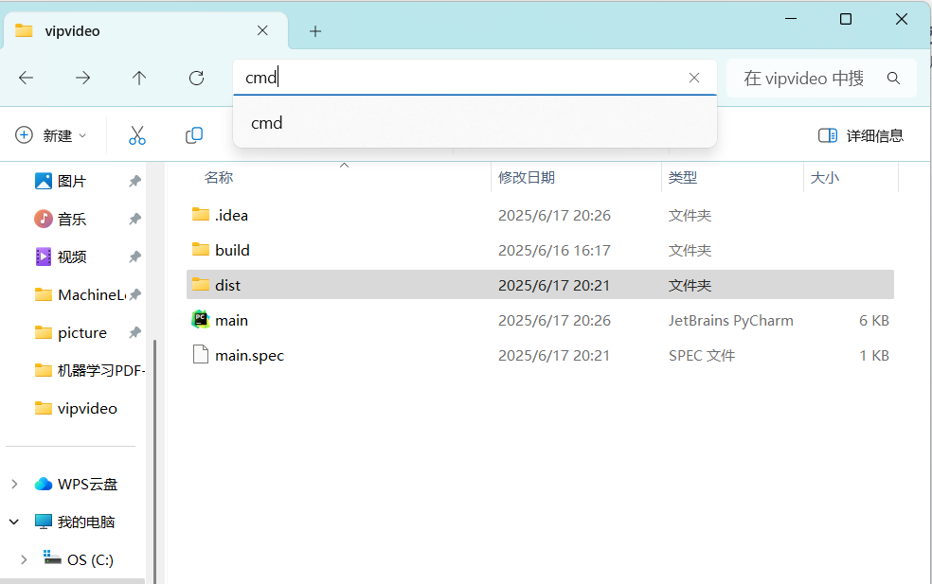
Task: Open a new tab with the plus button
Action: coord(314,30)
